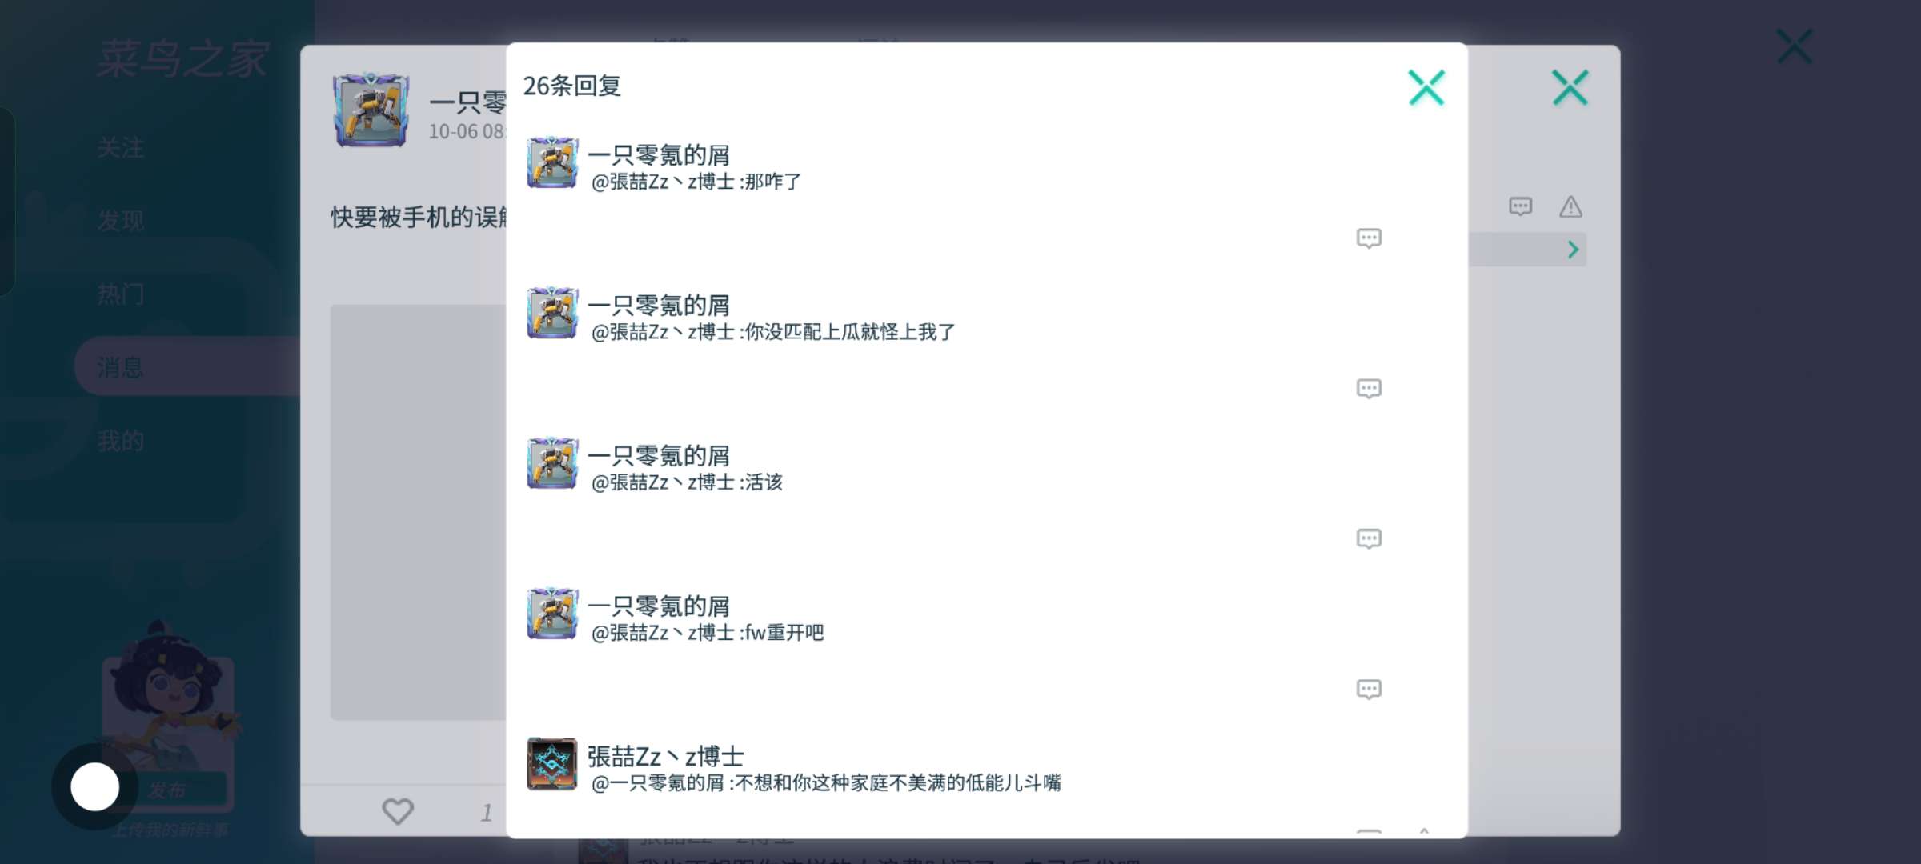1921x864 pixels.
Task: Tap the reply icon under "fw重开吧"
Action: (x=1369, y=690)
